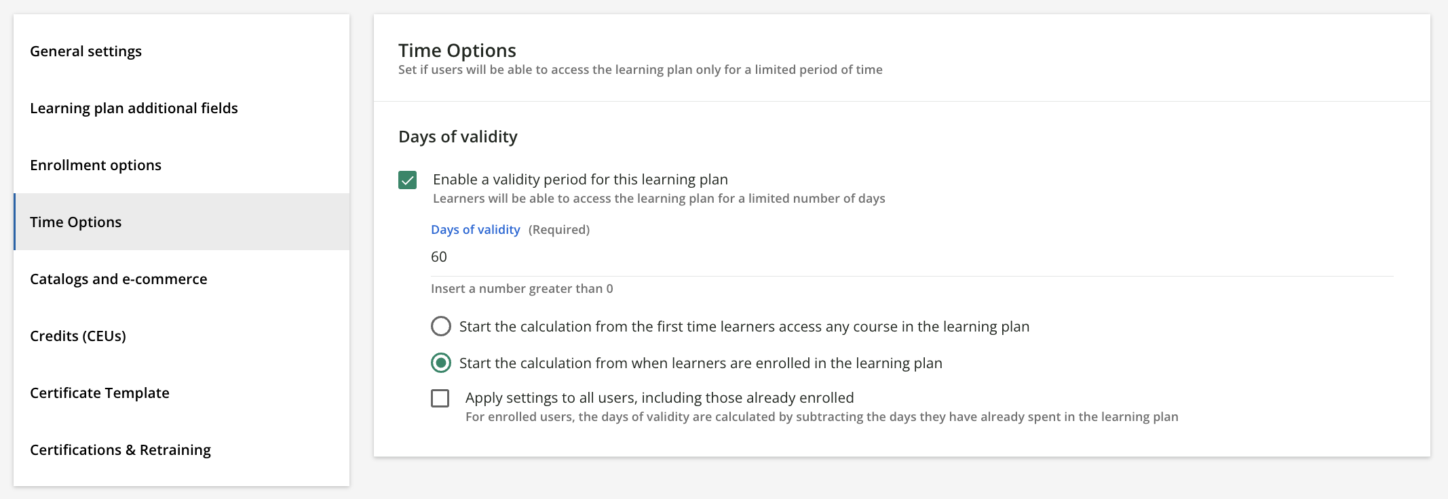Select the Time Options sidebar tab

click(75, 222)
